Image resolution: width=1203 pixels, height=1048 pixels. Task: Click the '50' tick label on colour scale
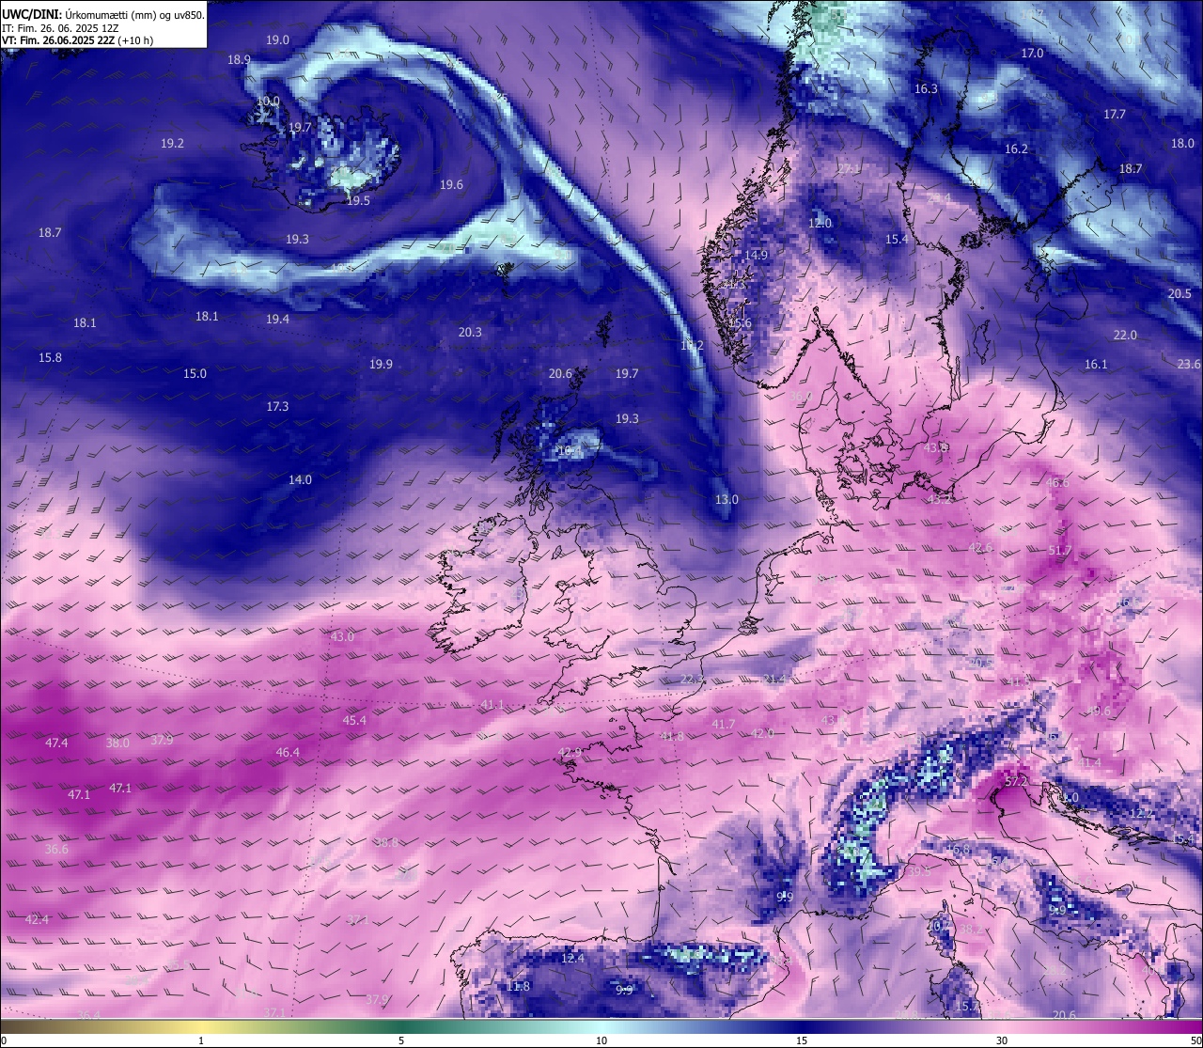click(1195, 1040)
